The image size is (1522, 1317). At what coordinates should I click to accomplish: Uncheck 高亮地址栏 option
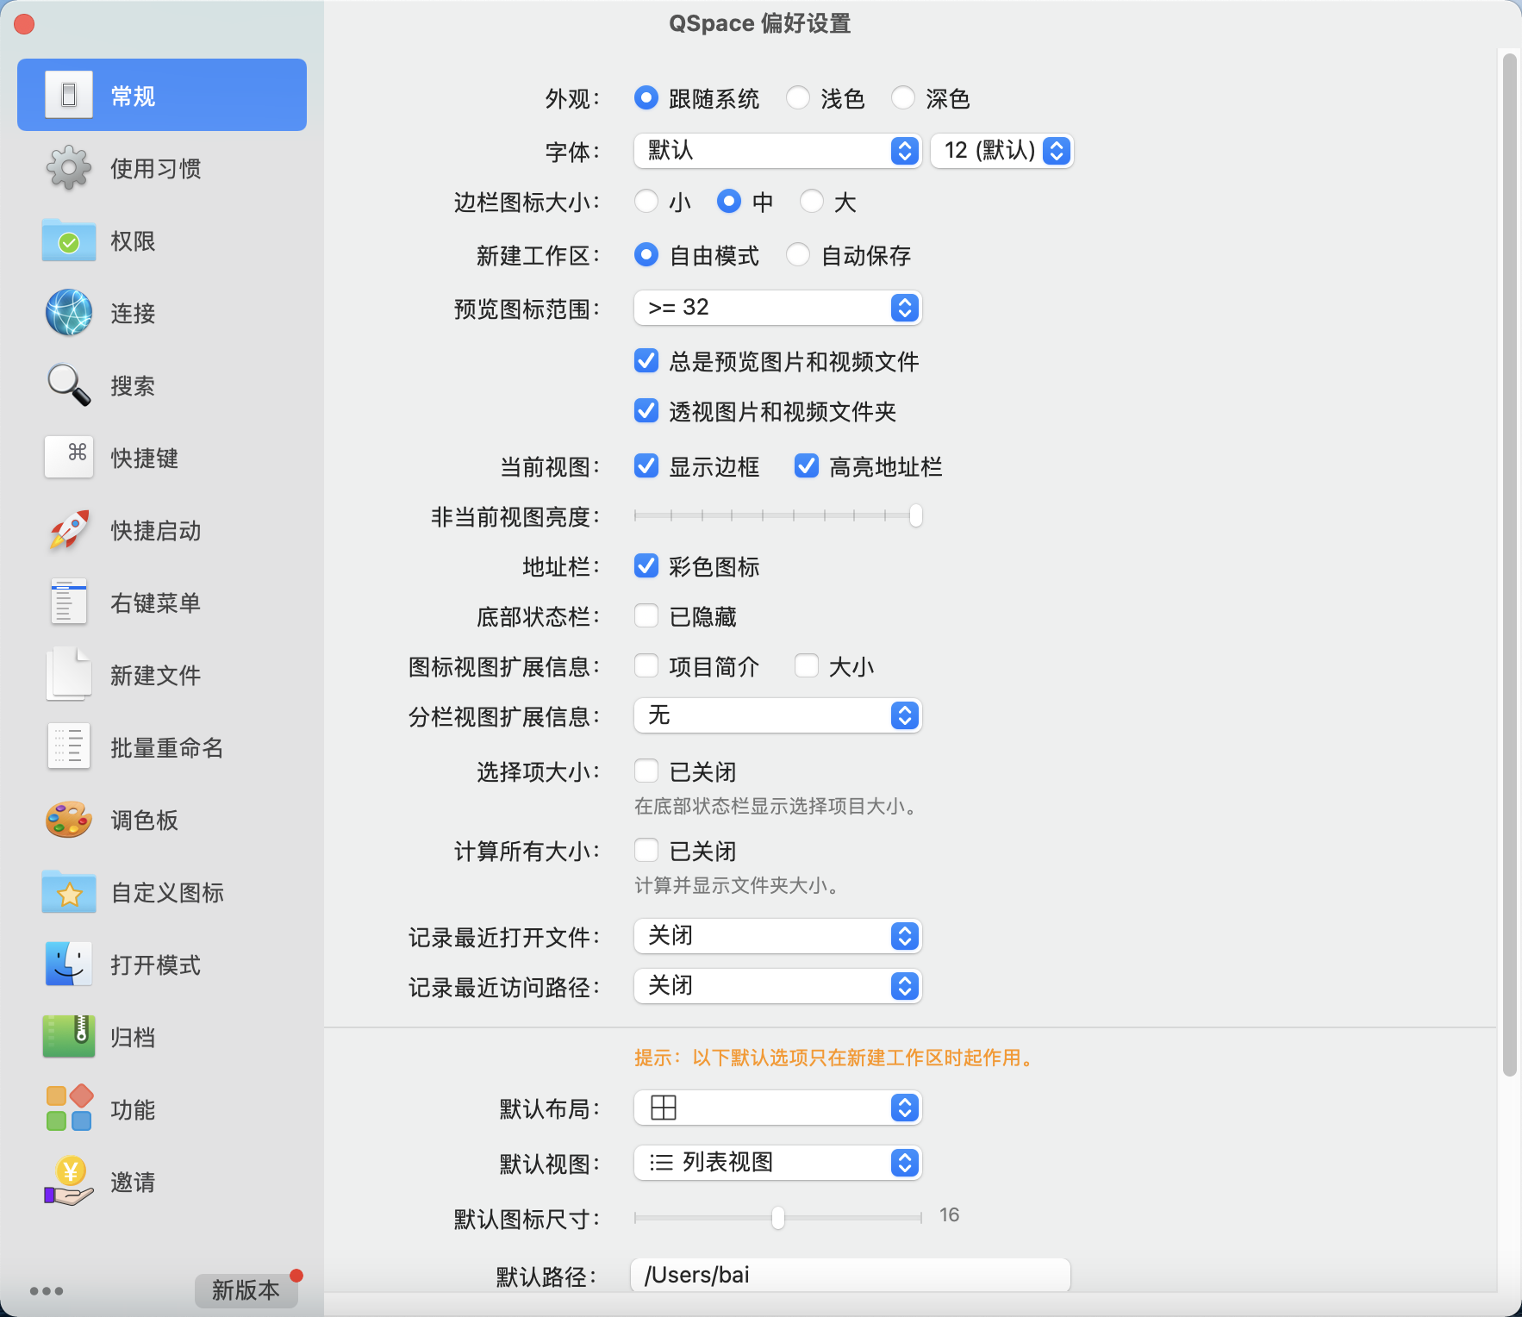pyautogui.click(x=807, y=465)
